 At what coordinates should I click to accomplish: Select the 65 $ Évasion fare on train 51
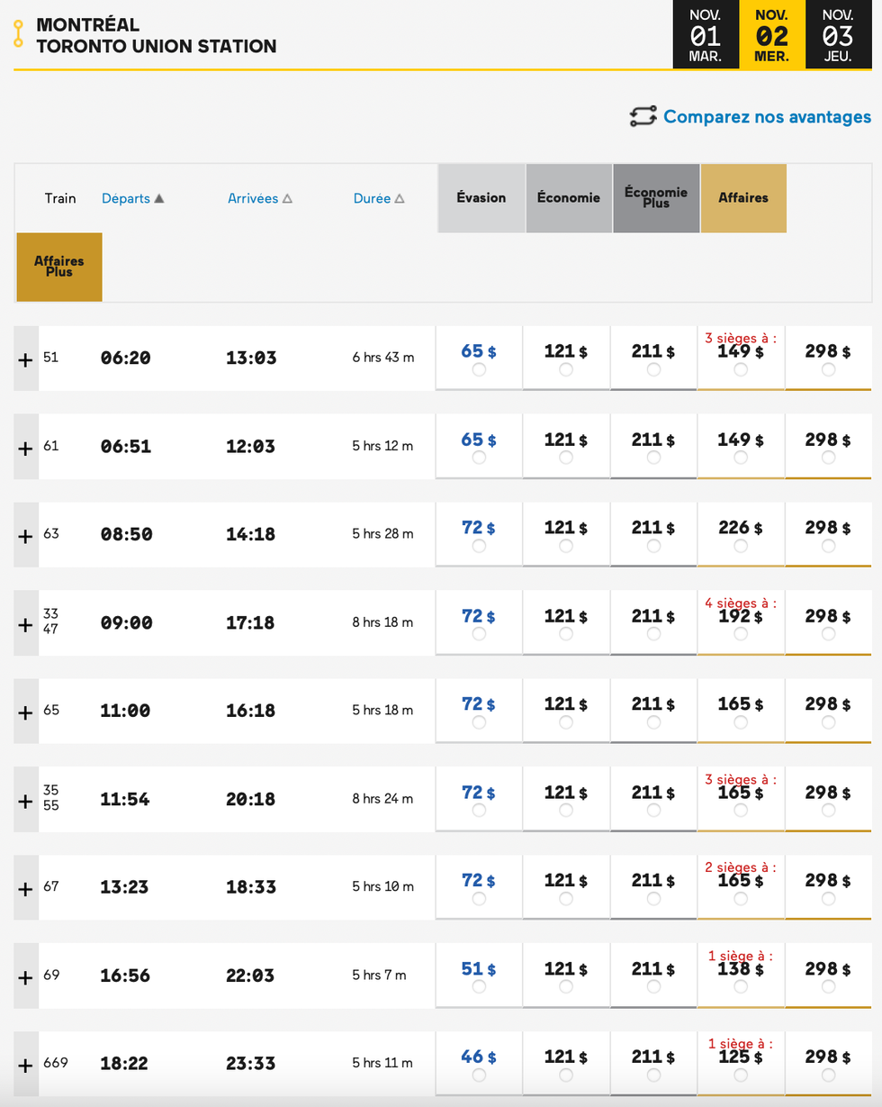pos(479,369)
